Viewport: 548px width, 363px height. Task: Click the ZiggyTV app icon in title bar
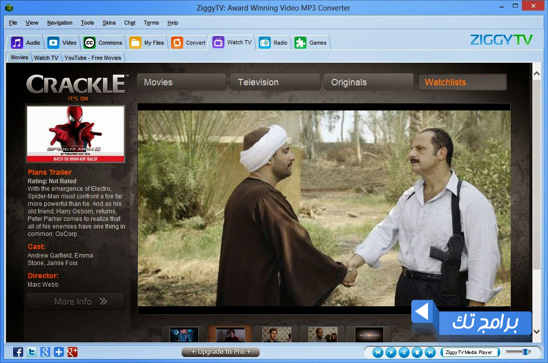coord(9,8)
